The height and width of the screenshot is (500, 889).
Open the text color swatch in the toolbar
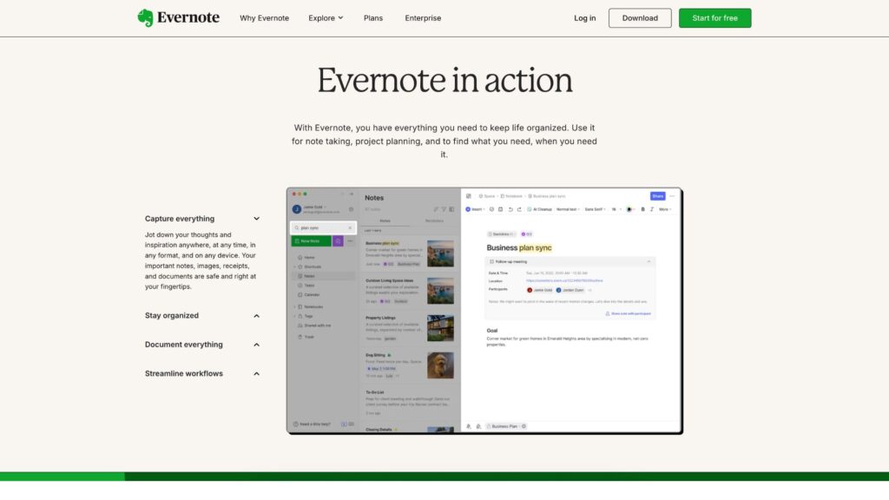tap(629, 208)
